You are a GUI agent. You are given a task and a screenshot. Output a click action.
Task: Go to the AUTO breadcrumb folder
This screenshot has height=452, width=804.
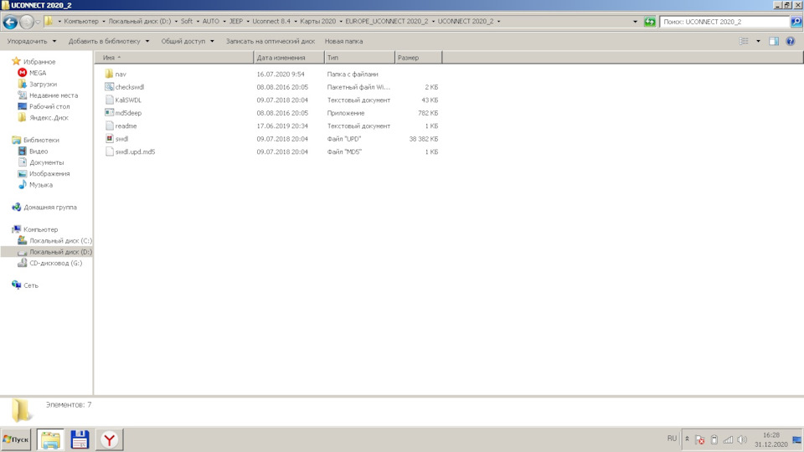211,22
